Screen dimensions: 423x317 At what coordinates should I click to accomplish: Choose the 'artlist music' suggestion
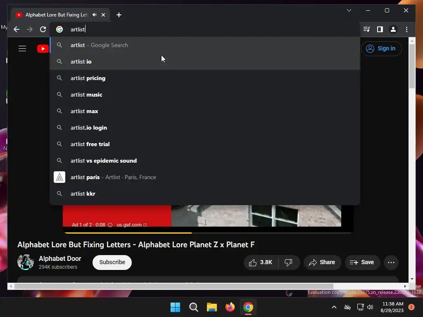pyautogui.click(x=205, y=95)
